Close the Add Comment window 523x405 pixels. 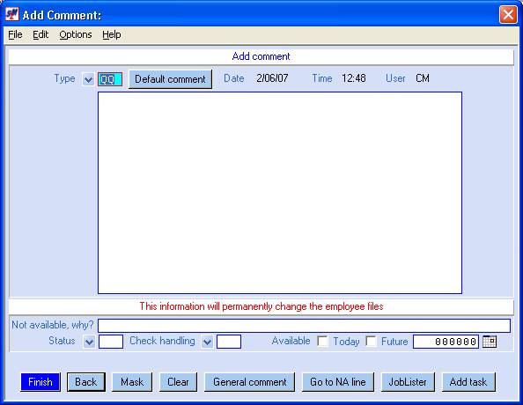[508, 15]
